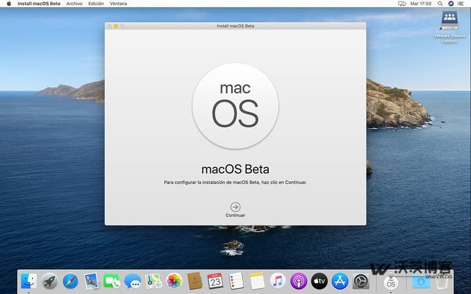471x294 pixels.
Task: Open App Store from the Dock
Action: click(340, 282)
